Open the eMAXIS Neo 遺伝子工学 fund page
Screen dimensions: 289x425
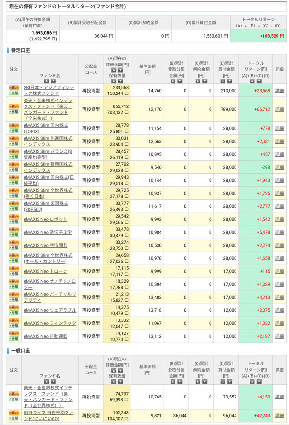[47, 232]
